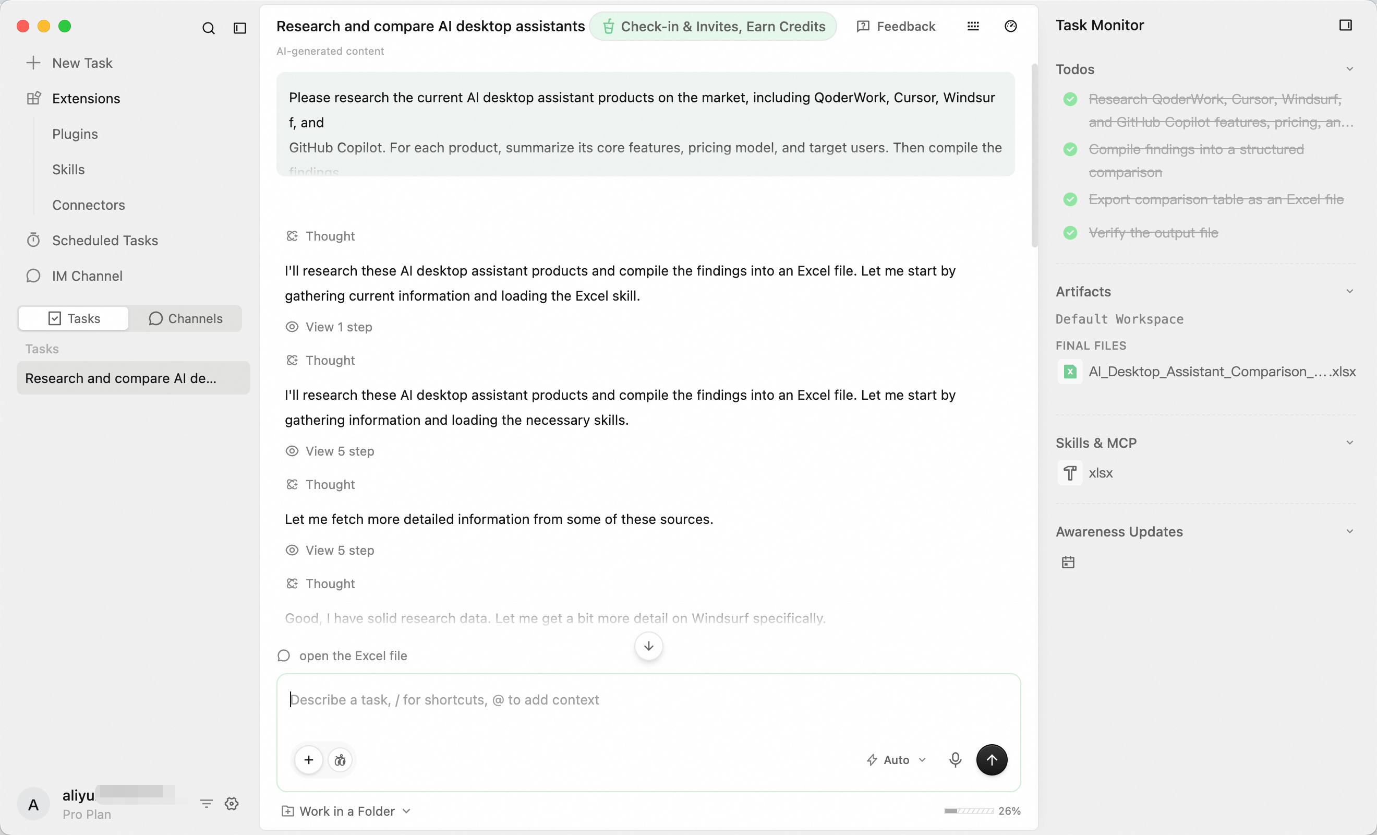Open Scheduled Tasks in sidebar
Screen dimensions: 1377x835
point(105,241)
